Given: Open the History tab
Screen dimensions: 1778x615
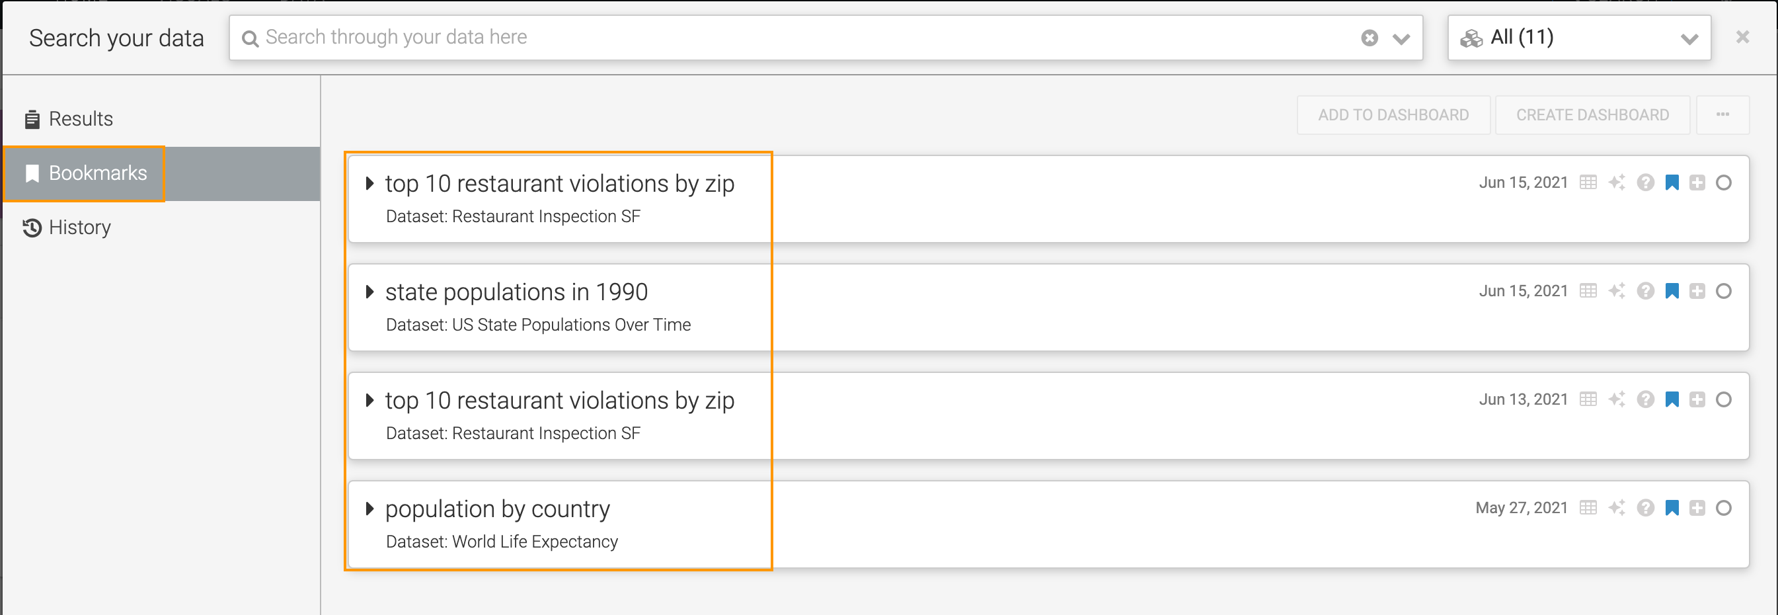Looking at the screenshot, I should tap(79, 227).
